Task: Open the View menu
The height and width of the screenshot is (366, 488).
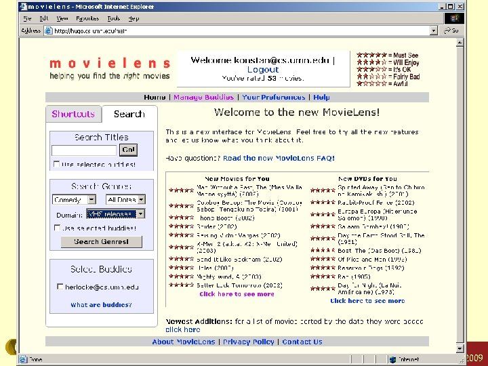Action: 62,18
